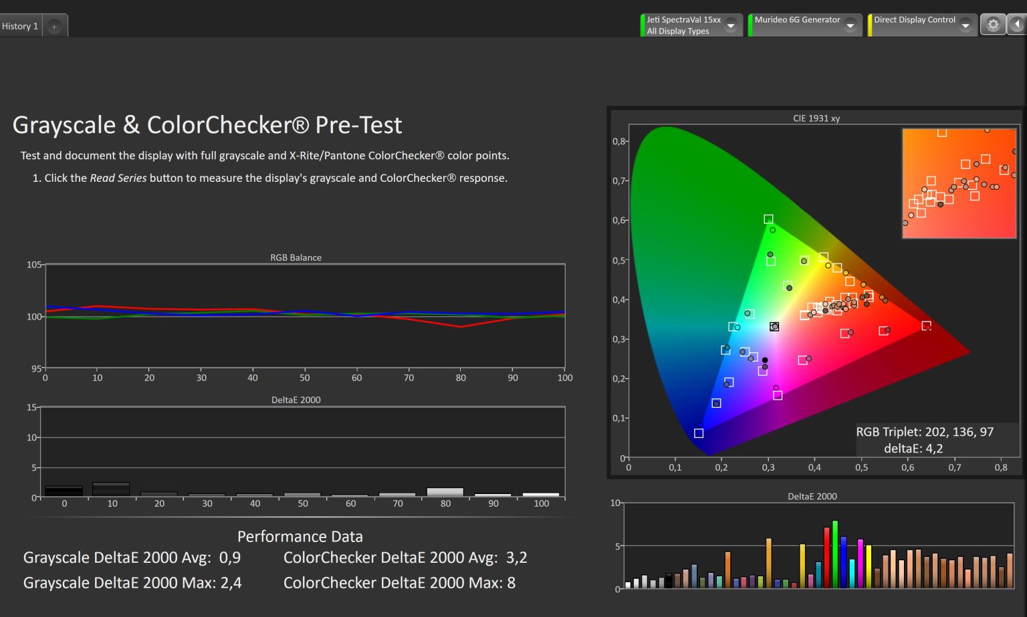Image resolution: width=1027 pixels, height=617 pixels.
Task: Click green status indicator on Murideo 6G Generator
Action: point(750,25)
